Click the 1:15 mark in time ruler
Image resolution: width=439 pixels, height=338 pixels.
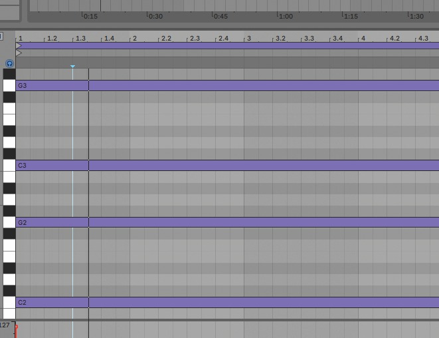click(350, 16)
